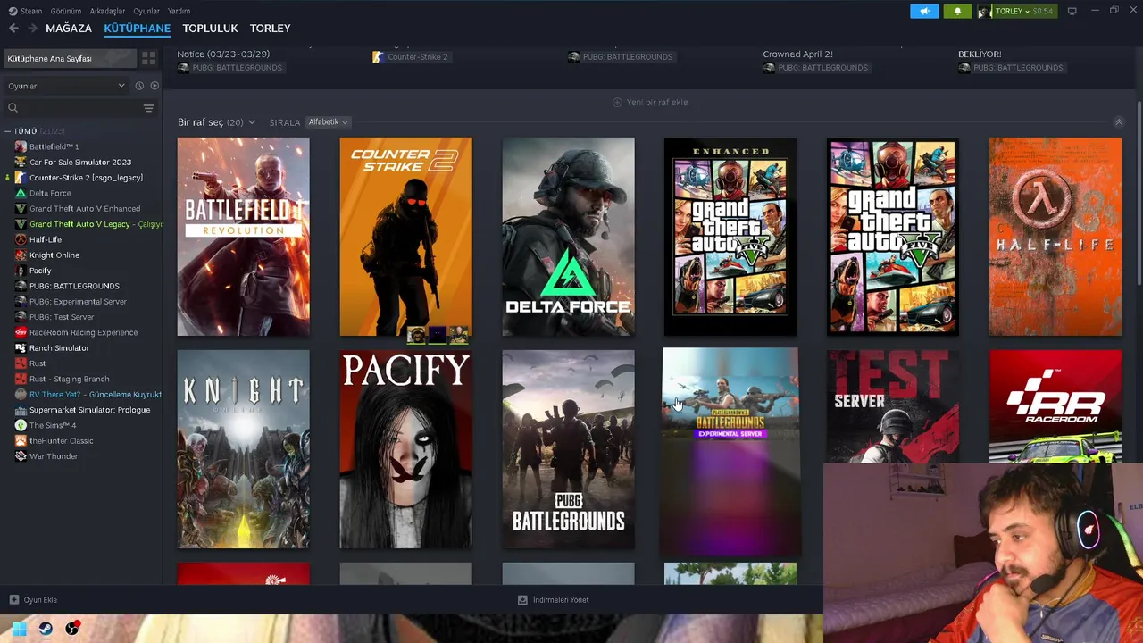This screenshot has width=1143, height=643.
Task: Select Delta Force icon in sidebar list
Action: [x=21, y=193]
